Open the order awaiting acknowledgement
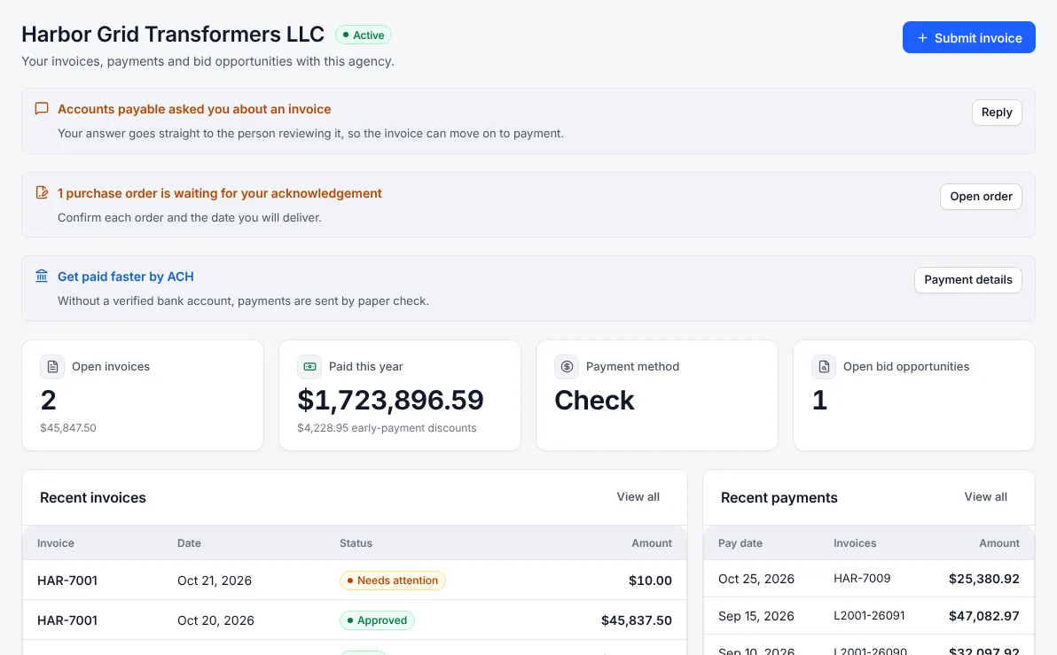Image resolution: width=1057 pixels, height=655 pixels. pyautogui.click(x=981, y=197)
